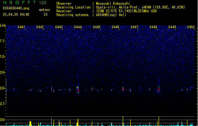Click the 0.9 kHz axis label
The image size is (198, 126).
[3, 72]
